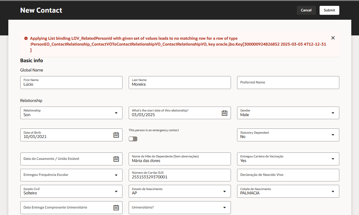
Task: Click the Date of Birth value 10/03/2021
Action: pos(35,137)
